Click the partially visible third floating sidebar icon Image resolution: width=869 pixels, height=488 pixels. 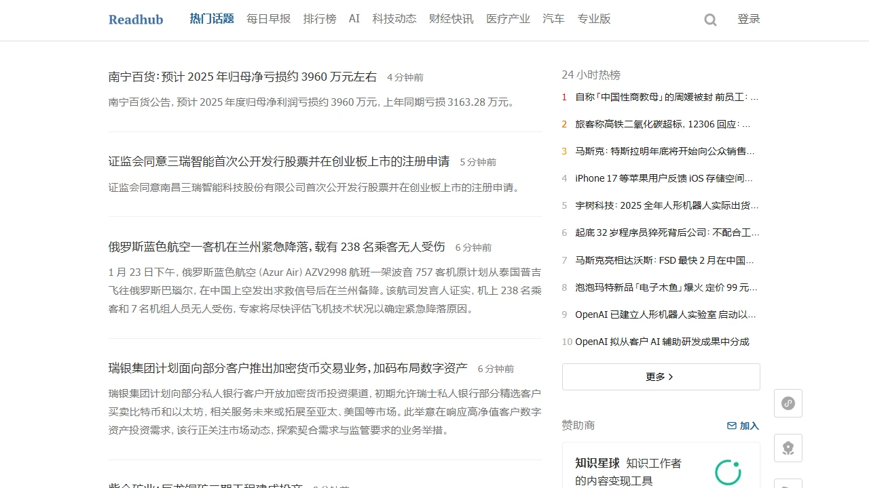(788, 483)
